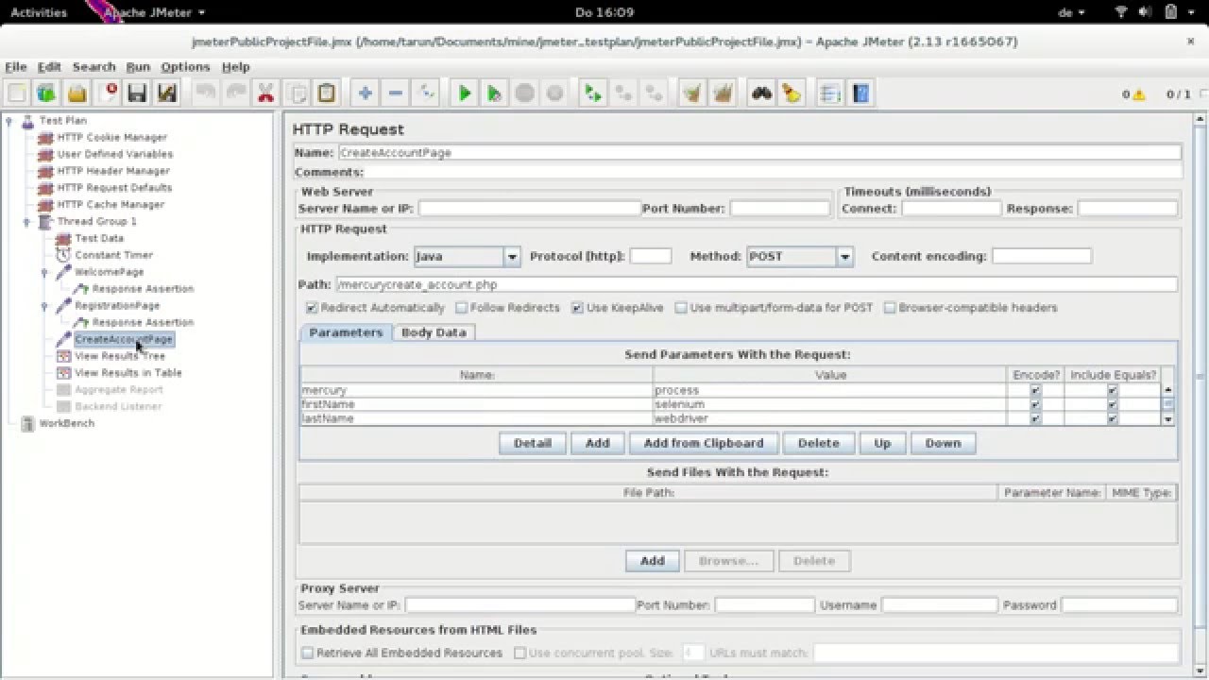Select the WorkBench tree node

[66, 423]
